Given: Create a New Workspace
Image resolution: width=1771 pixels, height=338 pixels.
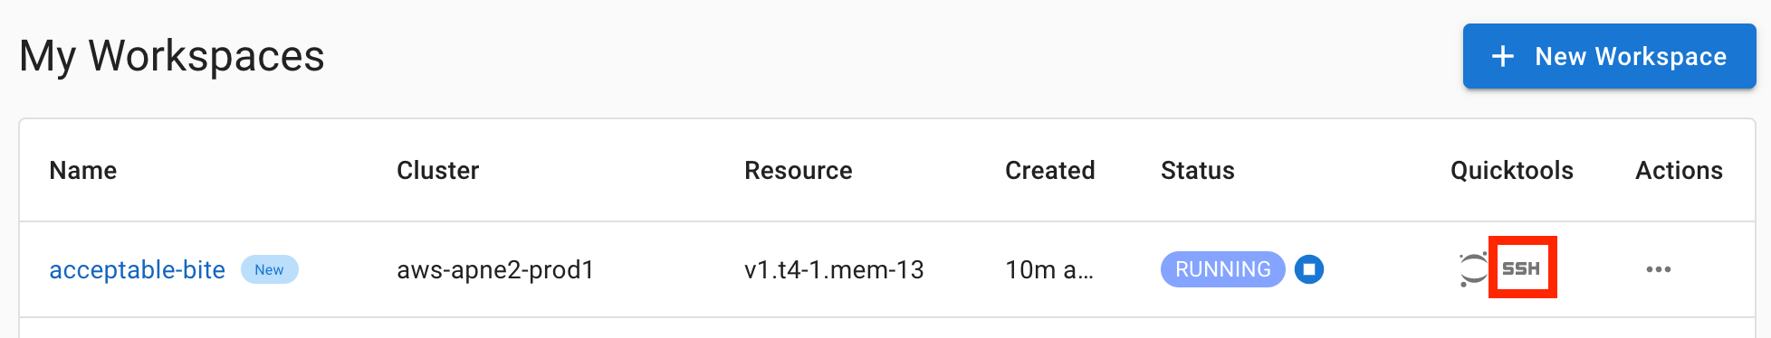Looking at the screenshot, I should [1610, 56].
